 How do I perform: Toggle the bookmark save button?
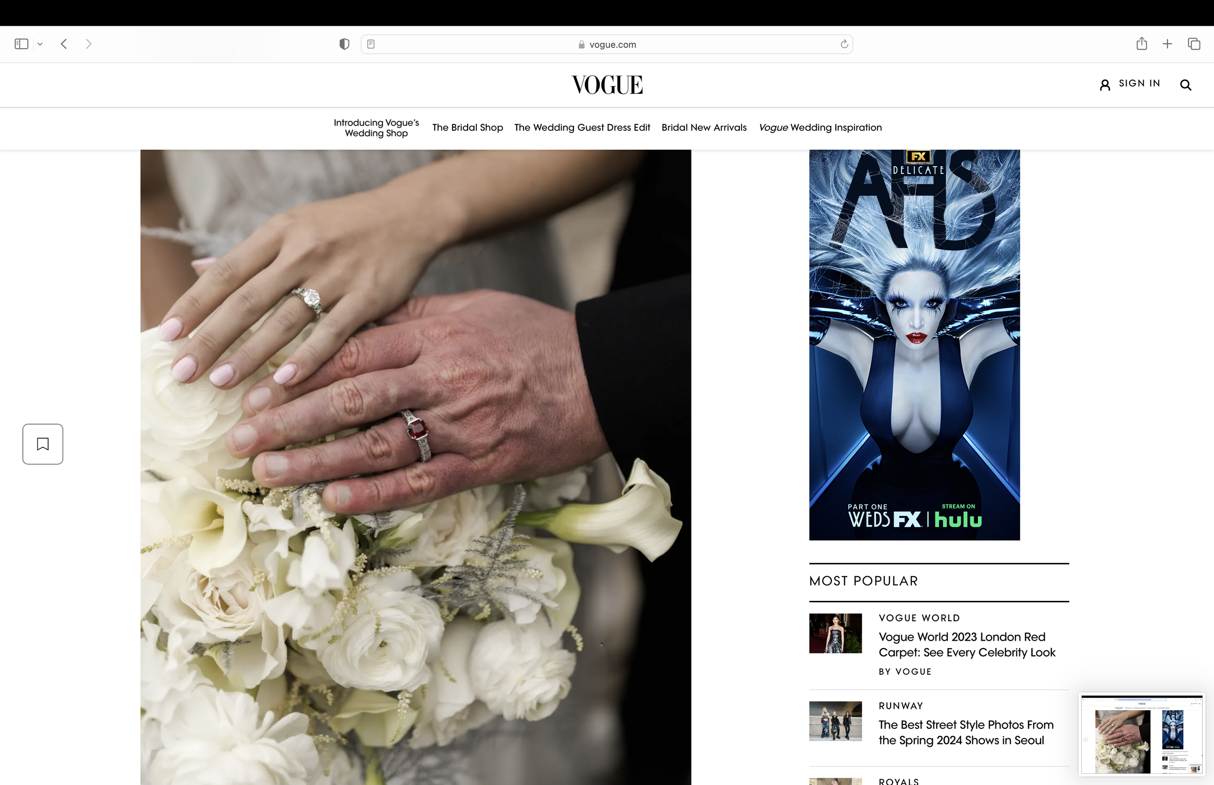coord(43,444)
